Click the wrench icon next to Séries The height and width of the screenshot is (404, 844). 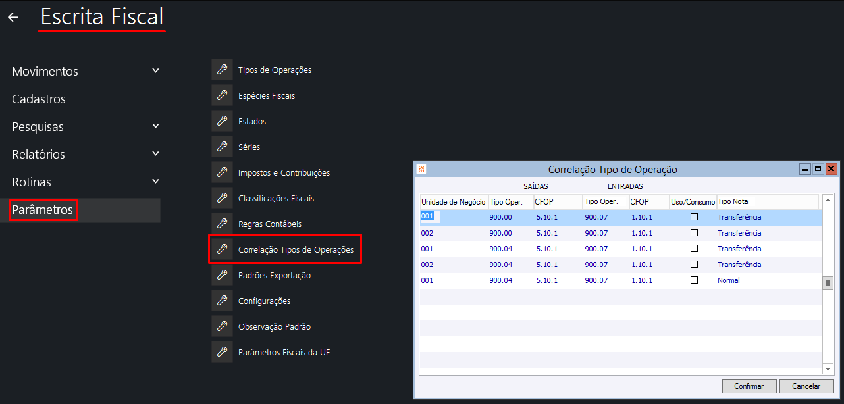pyautogui.click(x=223, y=147)
